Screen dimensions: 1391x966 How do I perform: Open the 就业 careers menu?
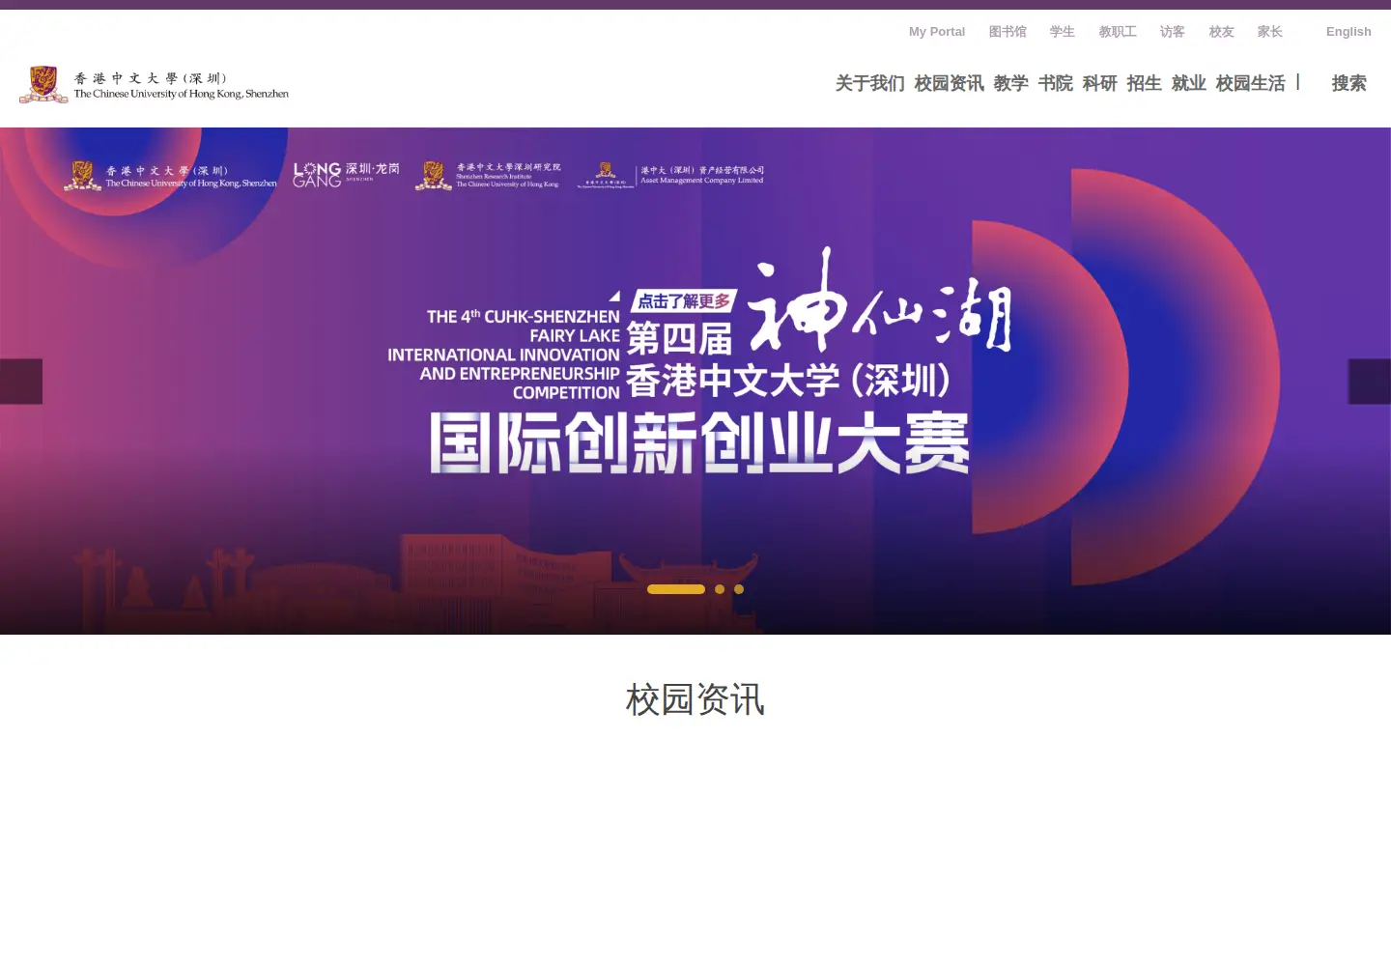(x=1189, y=84)
